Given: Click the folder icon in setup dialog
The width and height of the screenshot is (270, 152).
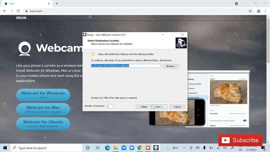Looking at the screenshot, I should (93, 54).
